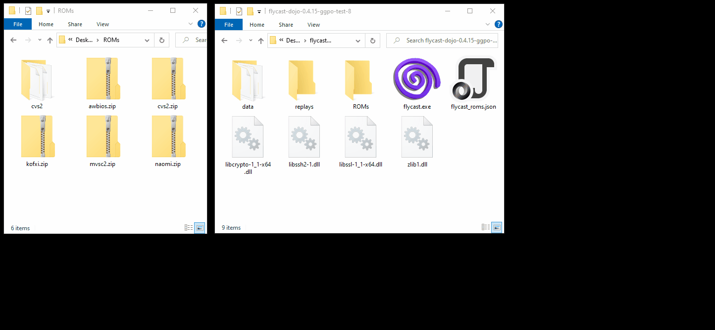This screenshot has height=330, width=715.
Task: Select libcrypto-1_1-x64.dll file icon
Action: 248,137
